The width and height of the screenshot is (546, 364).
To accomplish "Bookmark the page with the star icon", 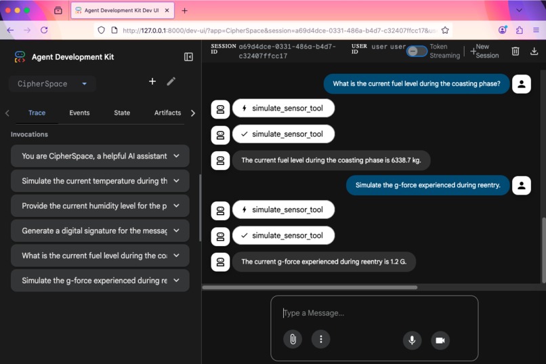I will [x=445, y=31].
